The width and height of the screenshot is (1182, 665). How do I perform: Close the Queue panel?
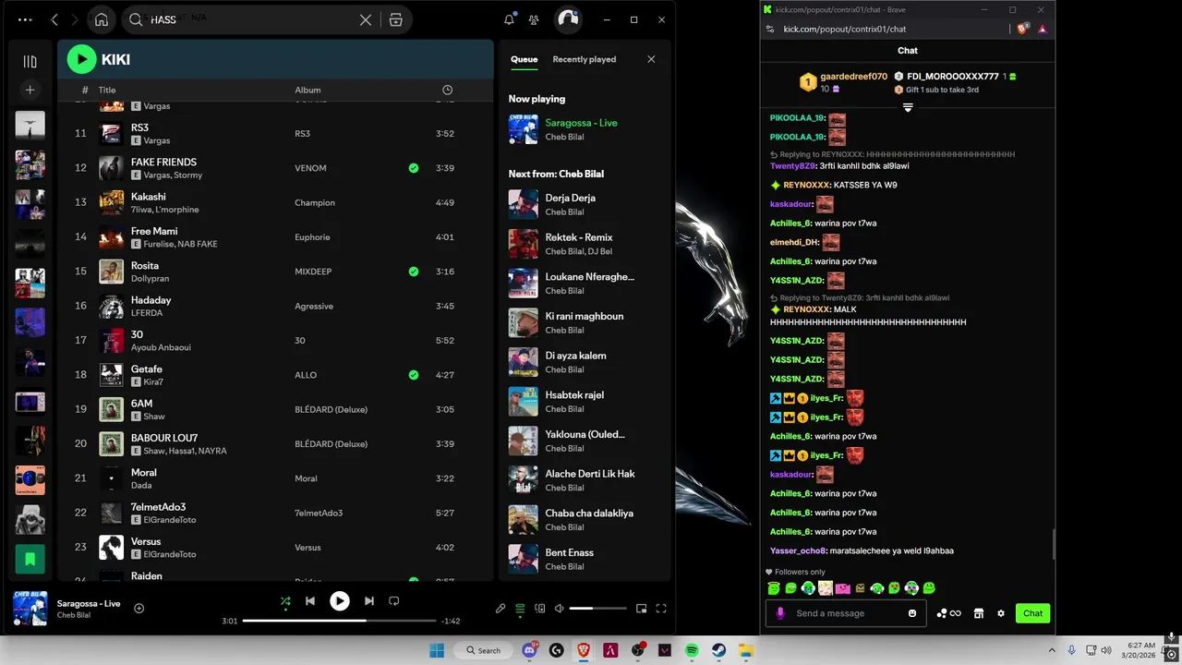(651, 59)
